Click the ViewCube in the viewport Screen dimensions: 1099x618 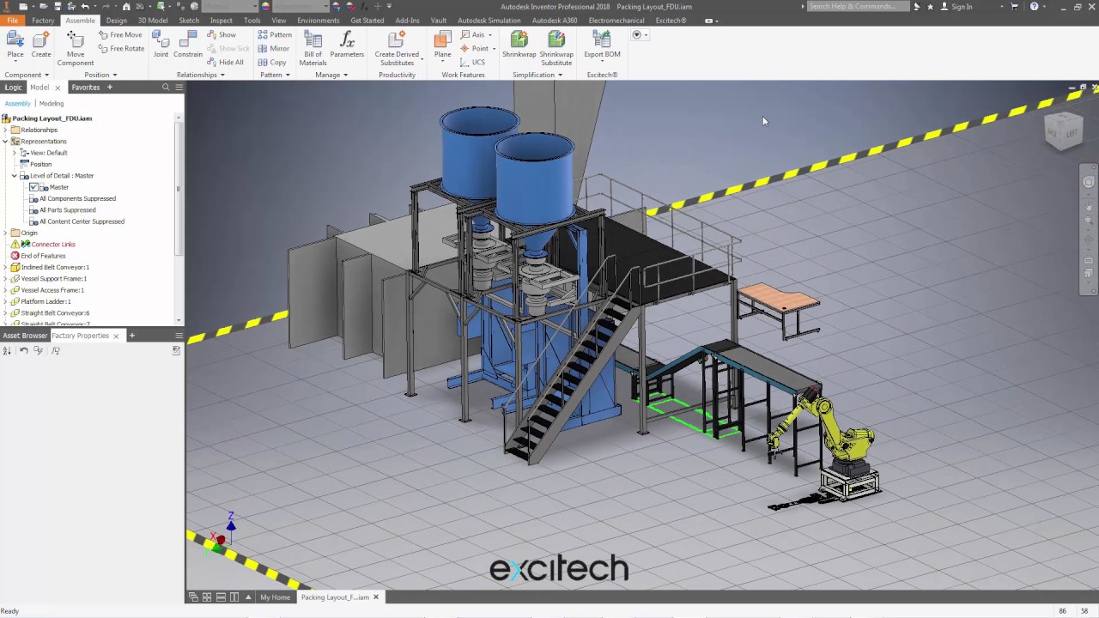1064,131
